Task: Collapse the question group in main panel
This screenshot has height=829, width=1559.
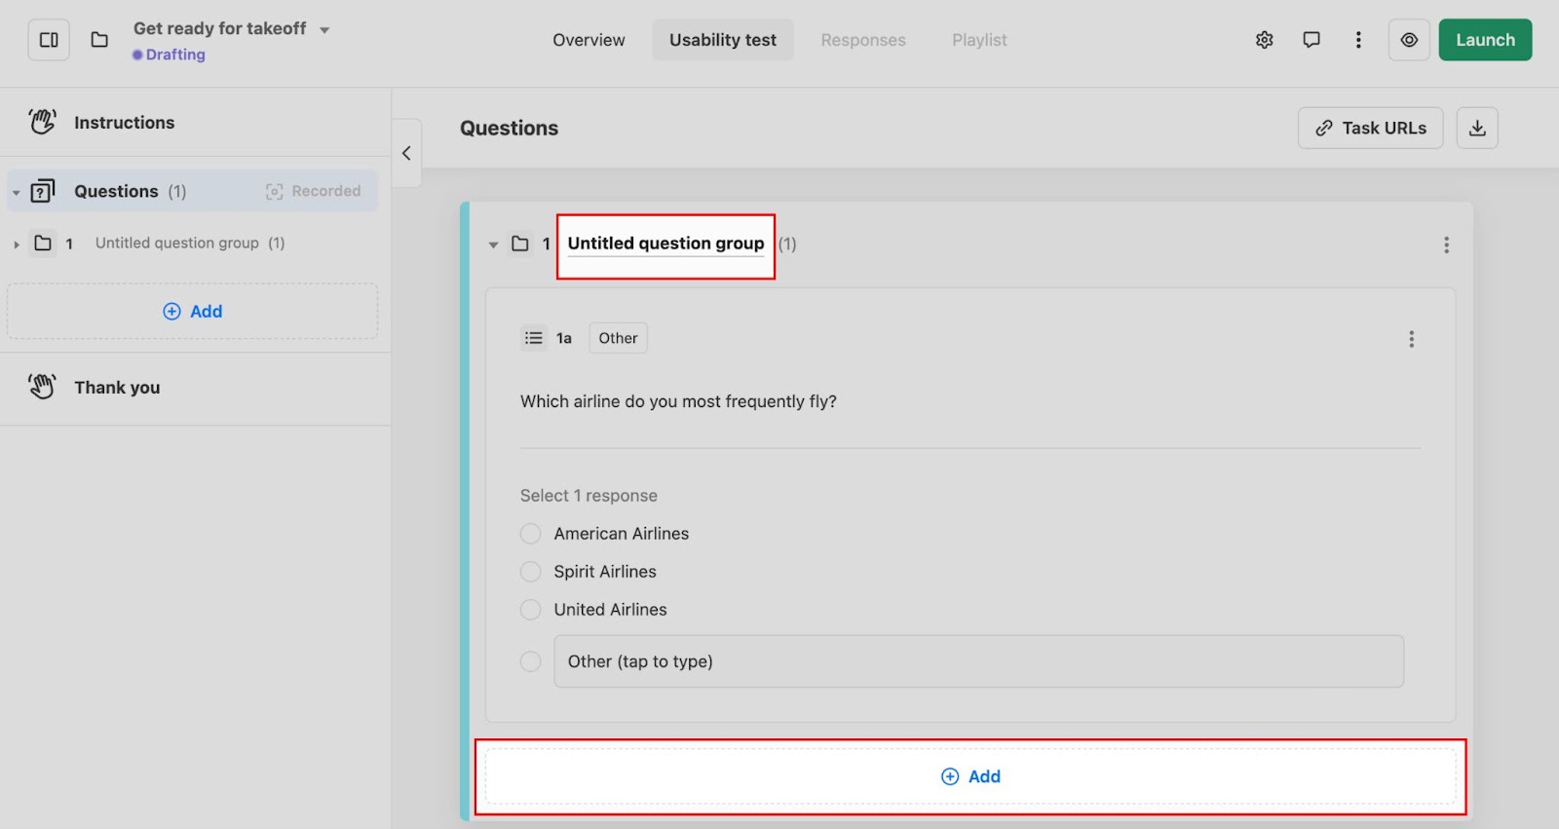Action: click(x=493, y=245)
